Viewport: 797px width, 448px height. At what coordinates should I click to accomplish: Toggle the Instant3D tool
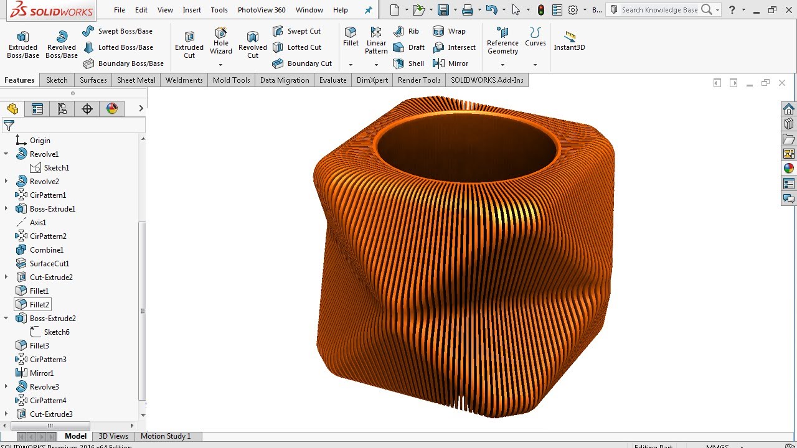click(x=569, y=41)
